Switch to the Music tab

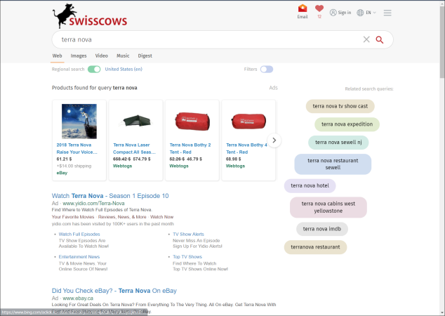tap(123, 55)
